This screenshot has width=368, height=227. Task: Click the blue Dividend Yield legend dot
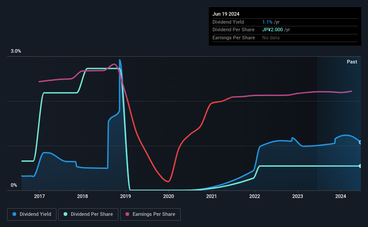pyautogui.click(x=14, y=214)
